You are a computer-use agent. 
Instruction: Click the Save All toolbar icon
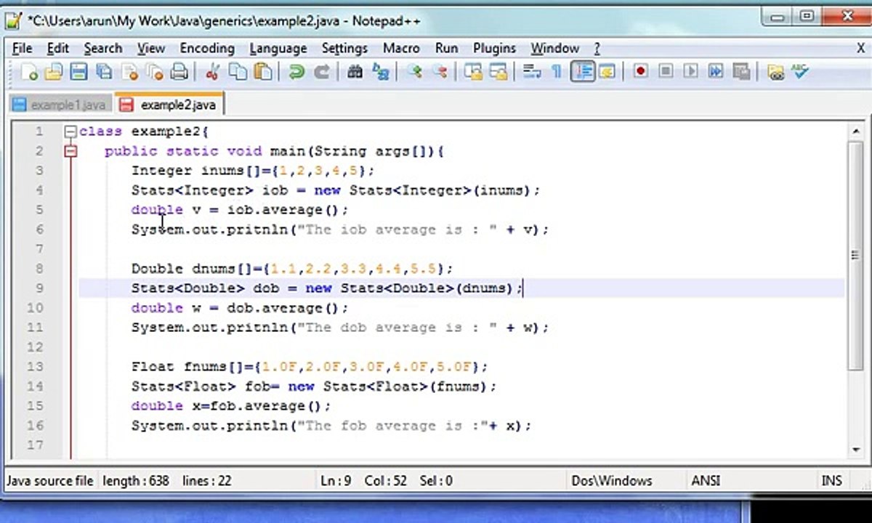coord(104,72)
